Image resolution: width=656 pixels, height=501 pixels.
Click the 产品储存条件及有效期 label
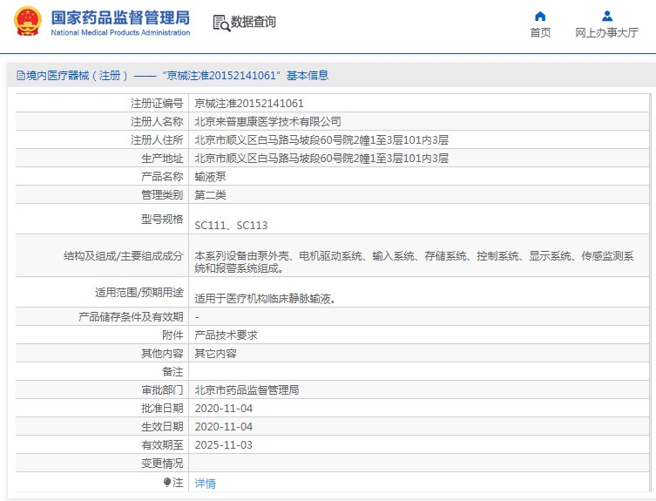point(131,317)
